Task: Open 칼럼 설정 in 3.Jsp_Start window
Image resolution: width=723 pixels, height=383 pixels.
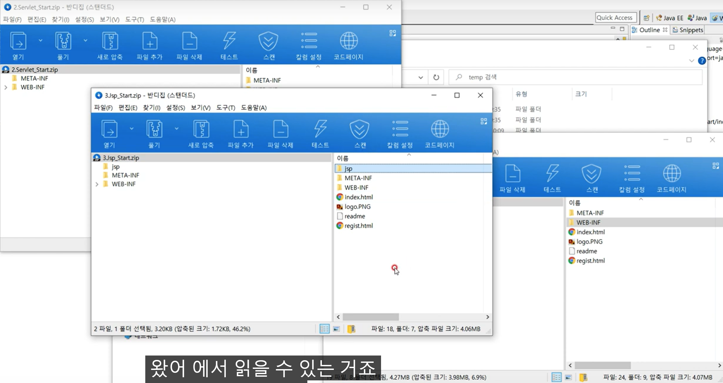Action: coord(400,129)
